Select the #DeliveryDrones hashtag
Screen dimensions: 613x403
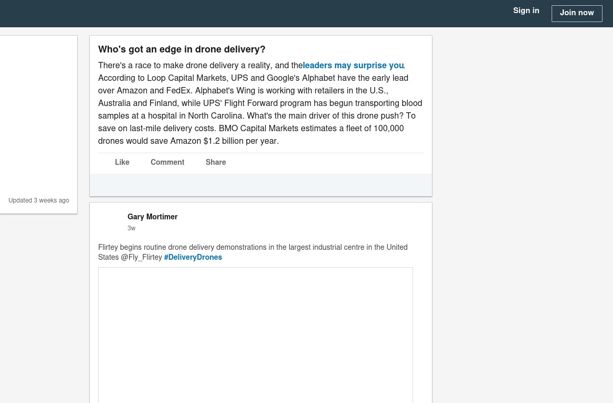click(193, 257)
